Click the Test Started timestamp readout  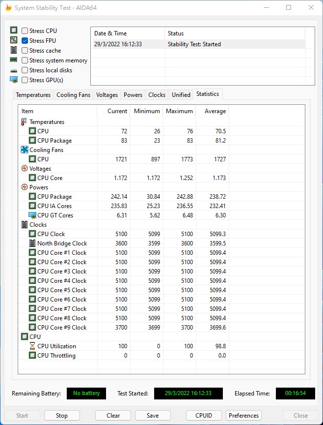click(188, 394)
